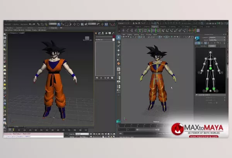Open the Polygons shelf tab in Maya
Screen dimensions: 232x158
point(138,27)
